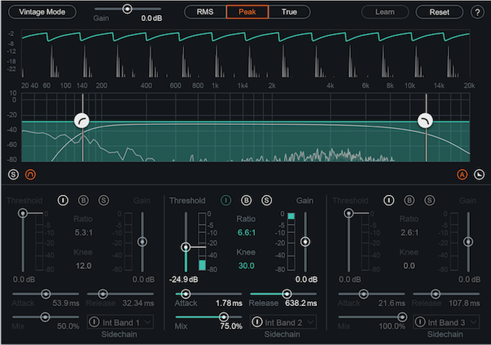Select Peak detection mode
Viewport: 491px width, 345px height.
tap(248, 12)
